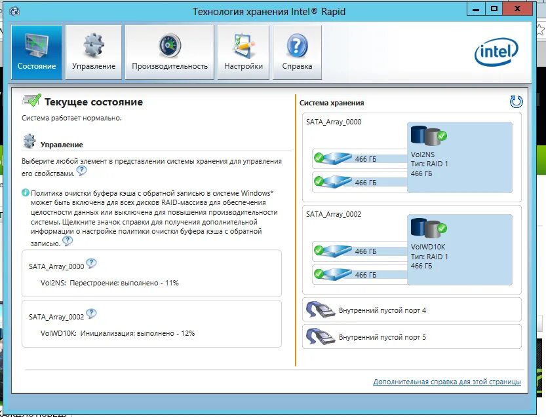
Task: Open the Справка help tab
Action: point(297,52)
